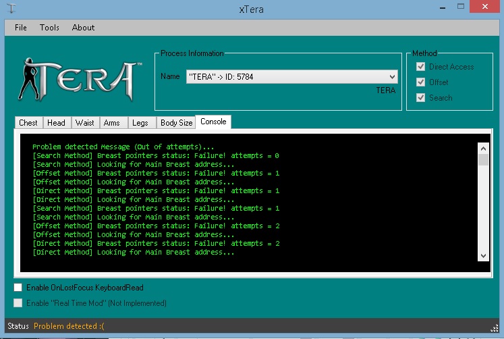Go to the Legs tab
Screen dimensions: 504x339
[140, 123]
